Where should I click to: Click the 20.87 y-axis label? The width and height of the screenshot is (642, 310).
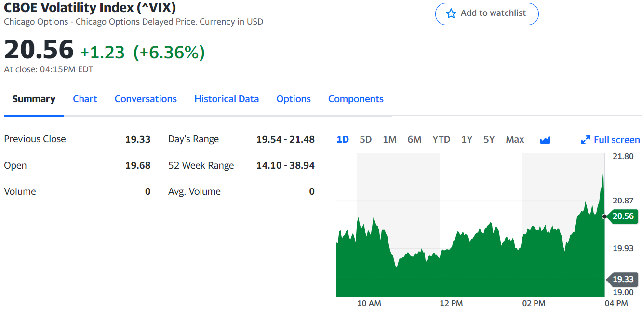pos(623,201)
